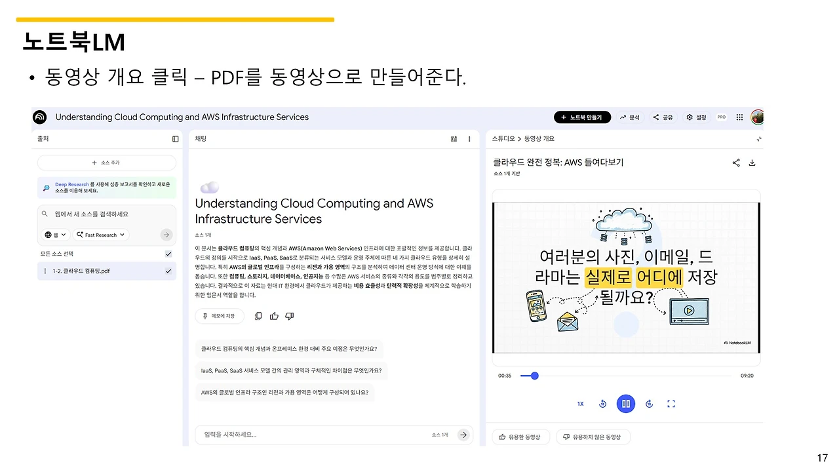Download the generated video overview
The image size is (839, 472).
(751, 162)
